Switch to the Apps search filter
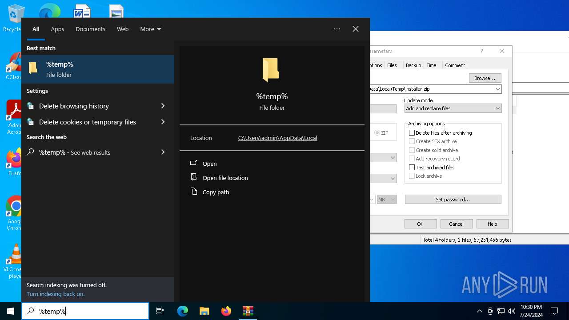Screen dimensions: 569x320 click(57, 29)
